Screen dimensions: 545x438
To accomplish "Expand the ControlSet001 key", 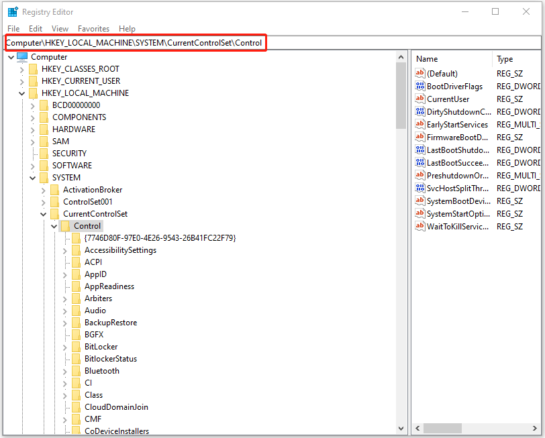I will click(x=44, y=202).
